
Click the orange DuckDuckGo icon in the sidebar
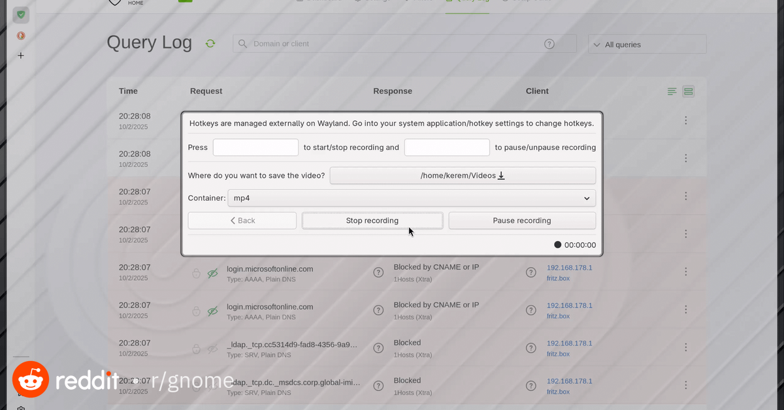[x=21, y=36]
